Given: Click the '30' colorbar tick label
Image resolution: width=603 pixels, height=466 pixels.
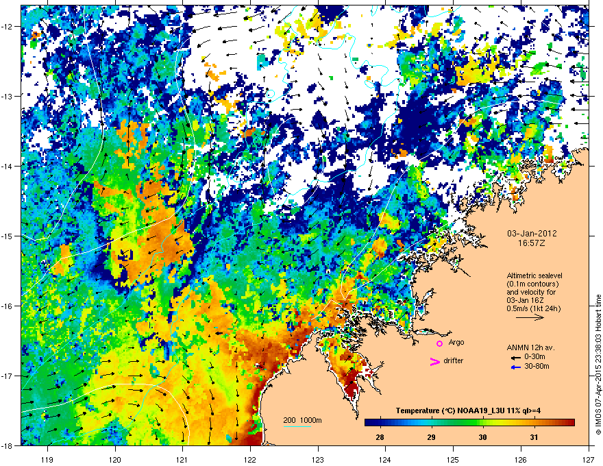Looking at the screenshot, I should [482, 437].
